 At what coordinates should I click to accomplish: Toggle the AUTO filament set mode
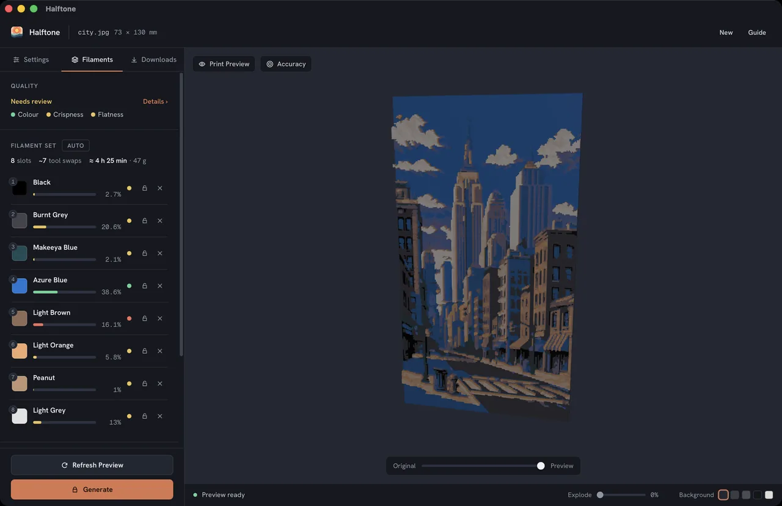76,145
